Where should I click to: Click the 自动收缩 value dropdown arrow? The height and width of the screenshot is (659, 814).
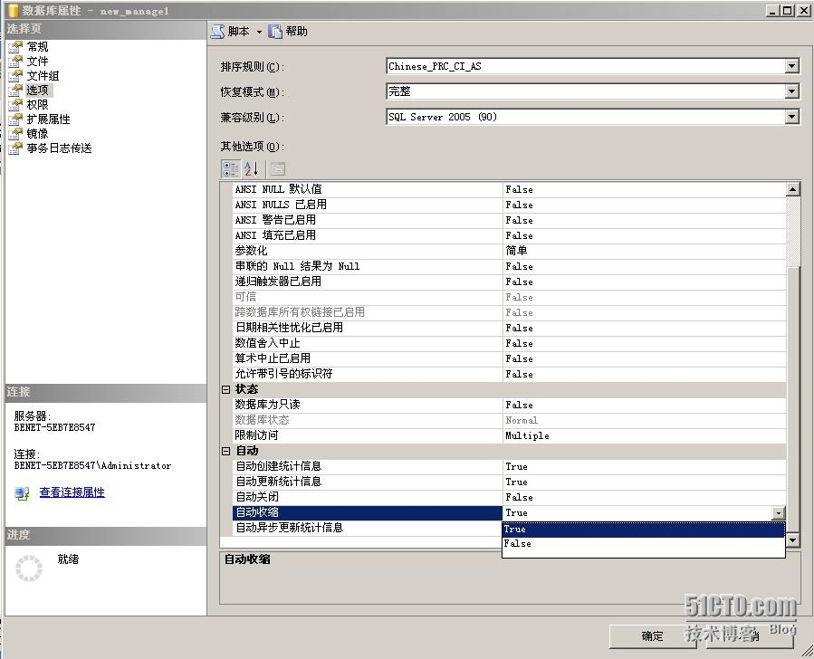[778, 513]
